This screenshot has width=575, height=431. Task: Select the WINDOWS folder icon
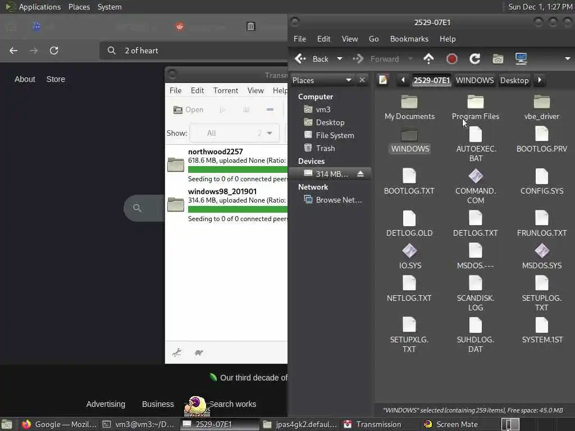(409, 135)
